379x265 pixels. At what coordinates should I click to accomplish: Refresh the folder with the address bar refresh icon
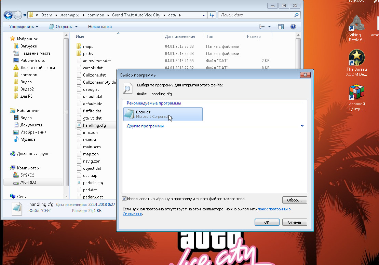(x=212, y=15)
